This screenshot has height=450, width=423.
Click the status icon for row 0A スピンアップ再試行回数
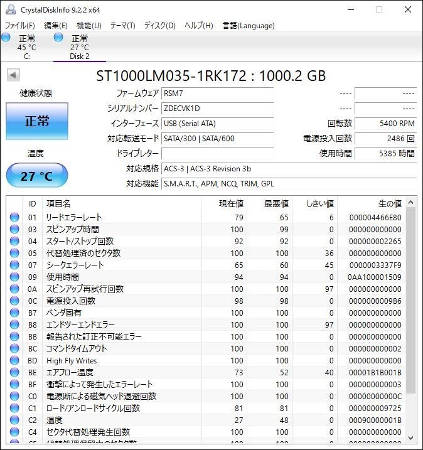click(14, 289)
